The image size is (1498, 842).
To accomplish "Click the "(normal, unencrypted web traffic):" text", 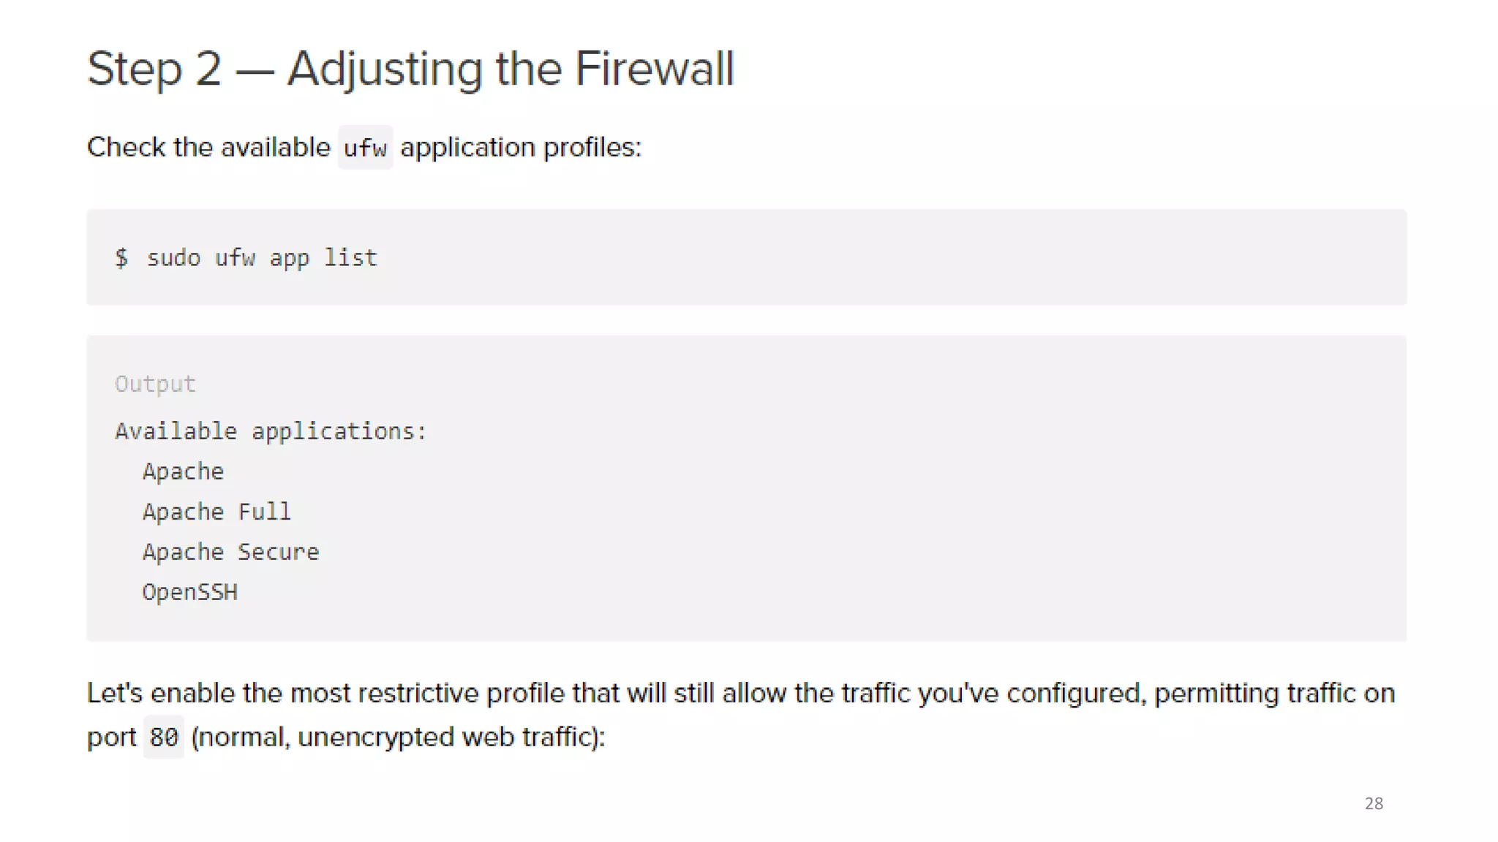I will point(398,737).
